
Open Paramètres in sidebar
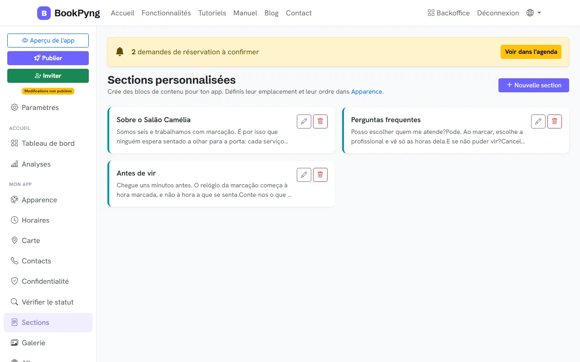[48, 108]
